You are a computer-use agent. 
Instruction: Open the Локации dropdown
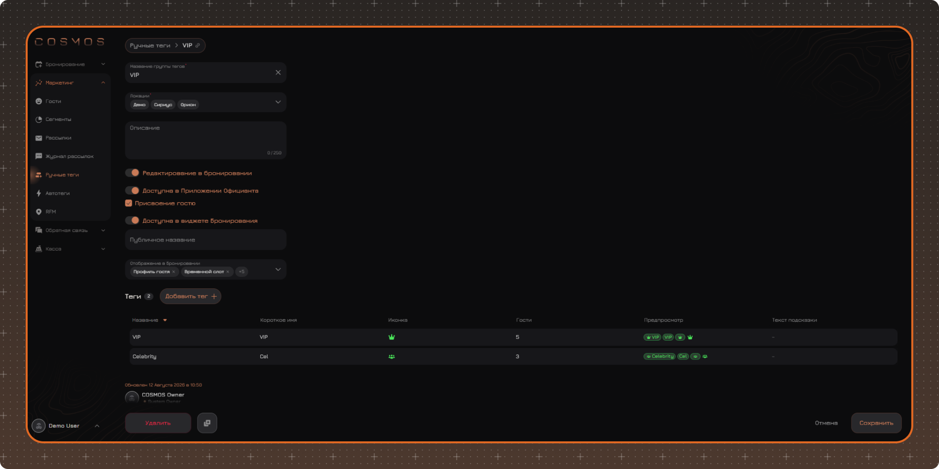(x=278, y=102)
